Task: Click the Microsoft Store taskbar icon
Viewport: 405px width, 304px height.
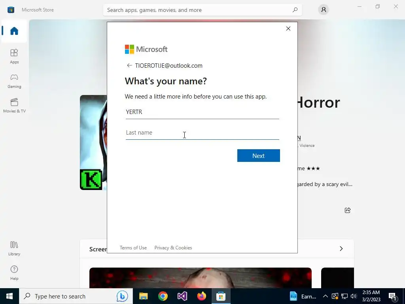Action: 221,296
